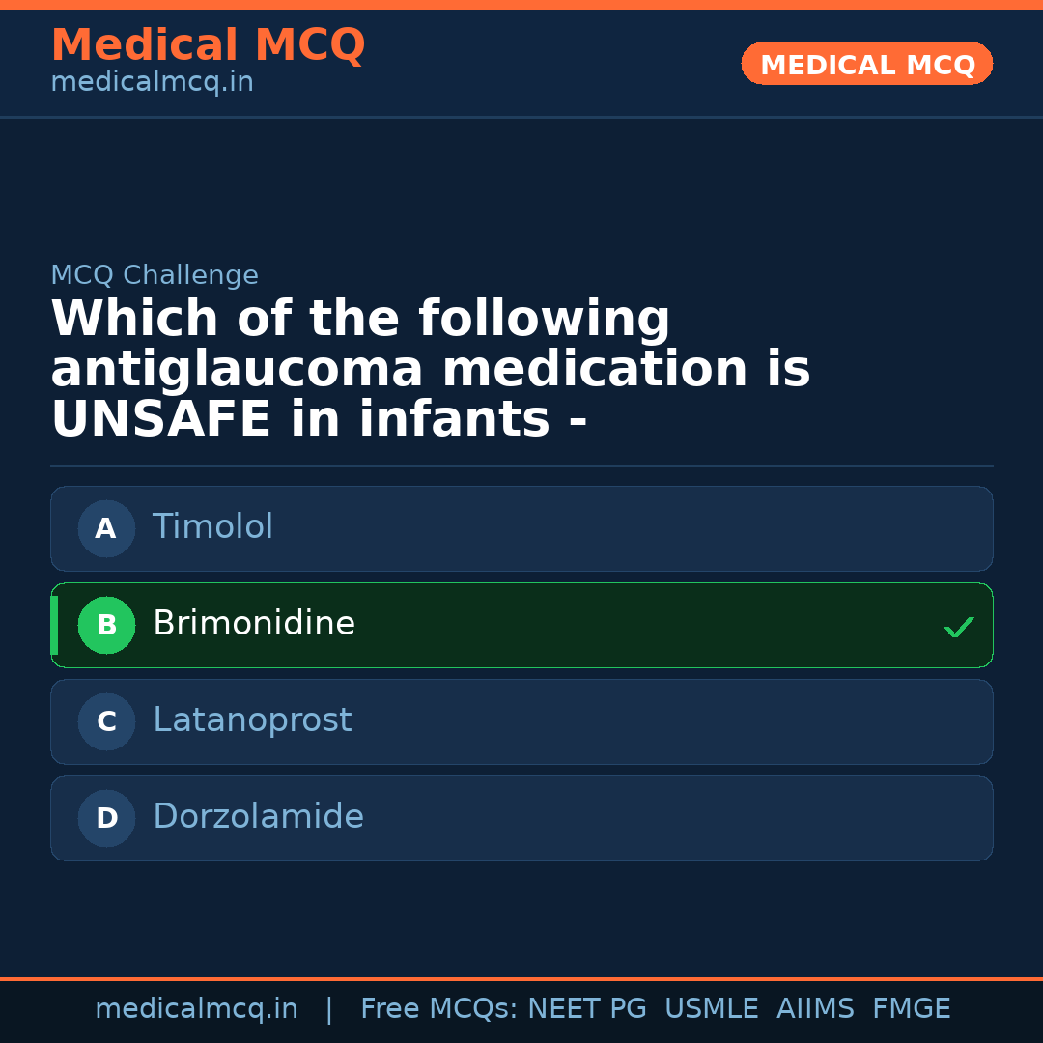Open the medicalmcq.in link under the title

coord(152,82)
